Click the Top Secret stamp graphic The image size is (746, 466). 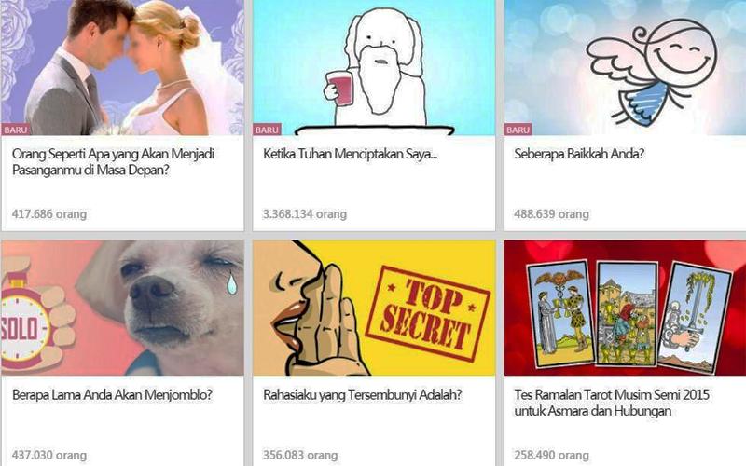click(428, 314)
